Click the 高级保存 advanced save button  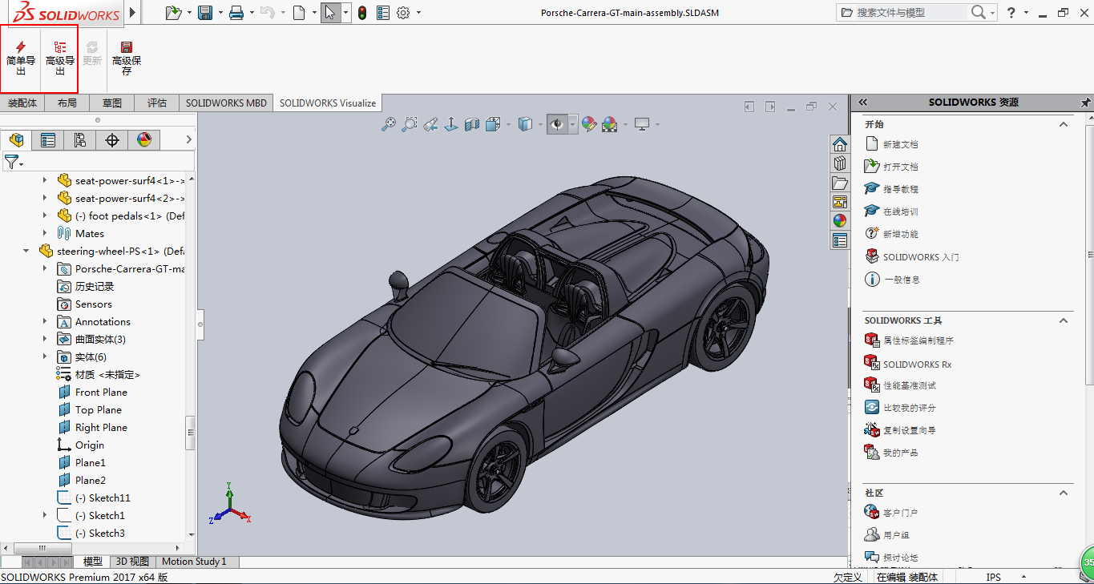tap(127, 58)
